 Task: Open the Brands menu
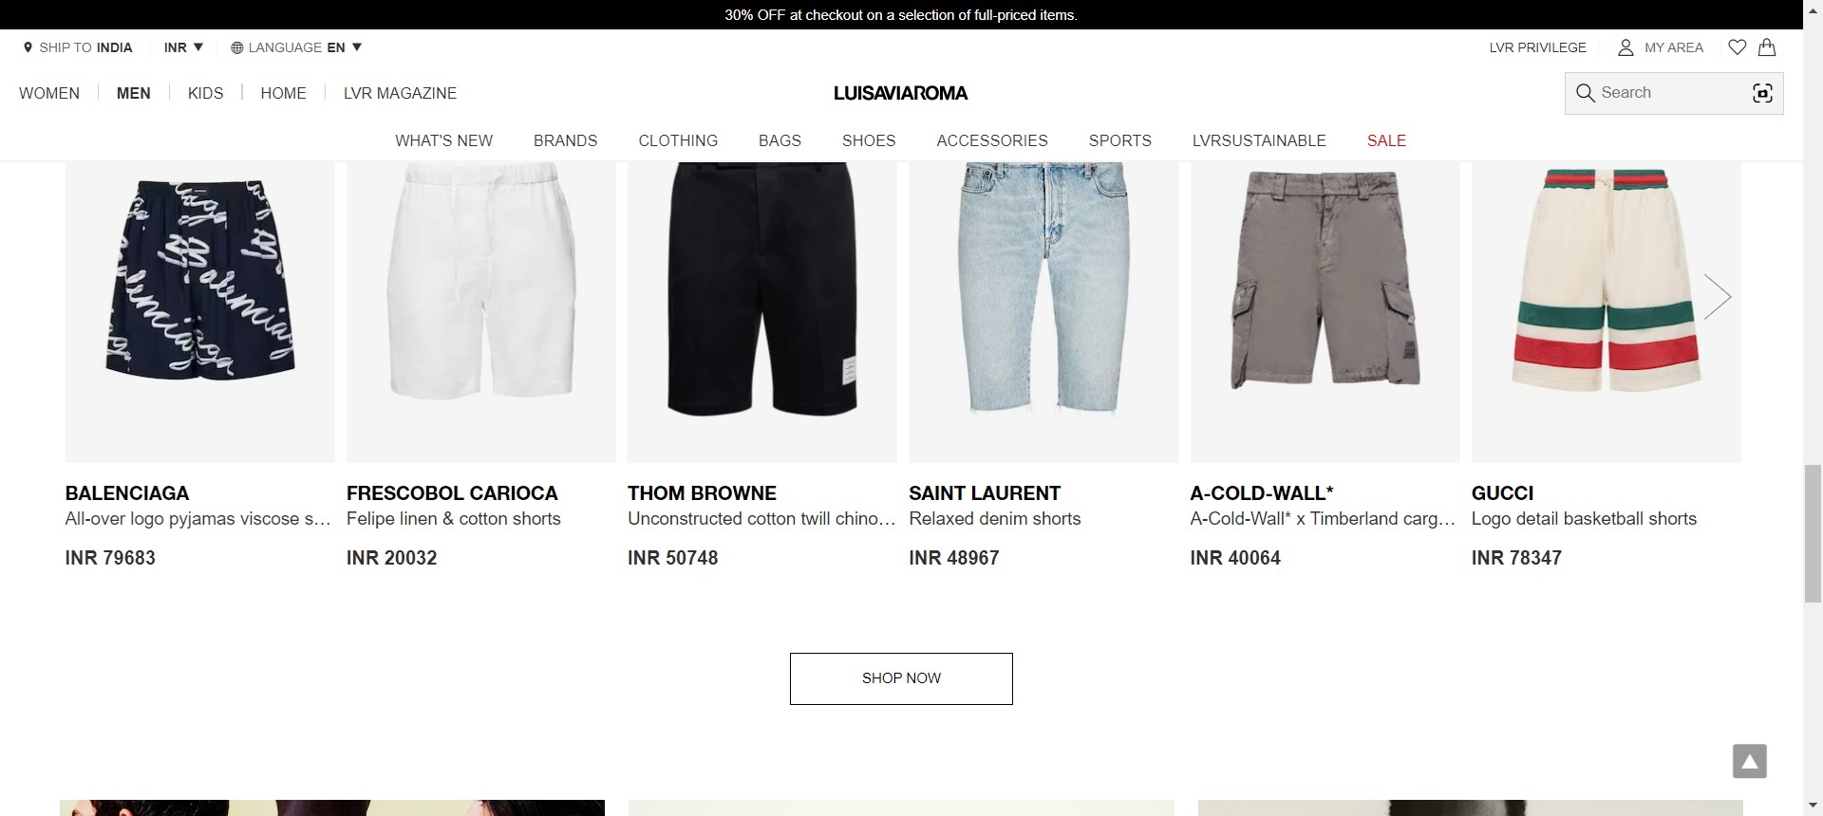(x=565, y=140)
